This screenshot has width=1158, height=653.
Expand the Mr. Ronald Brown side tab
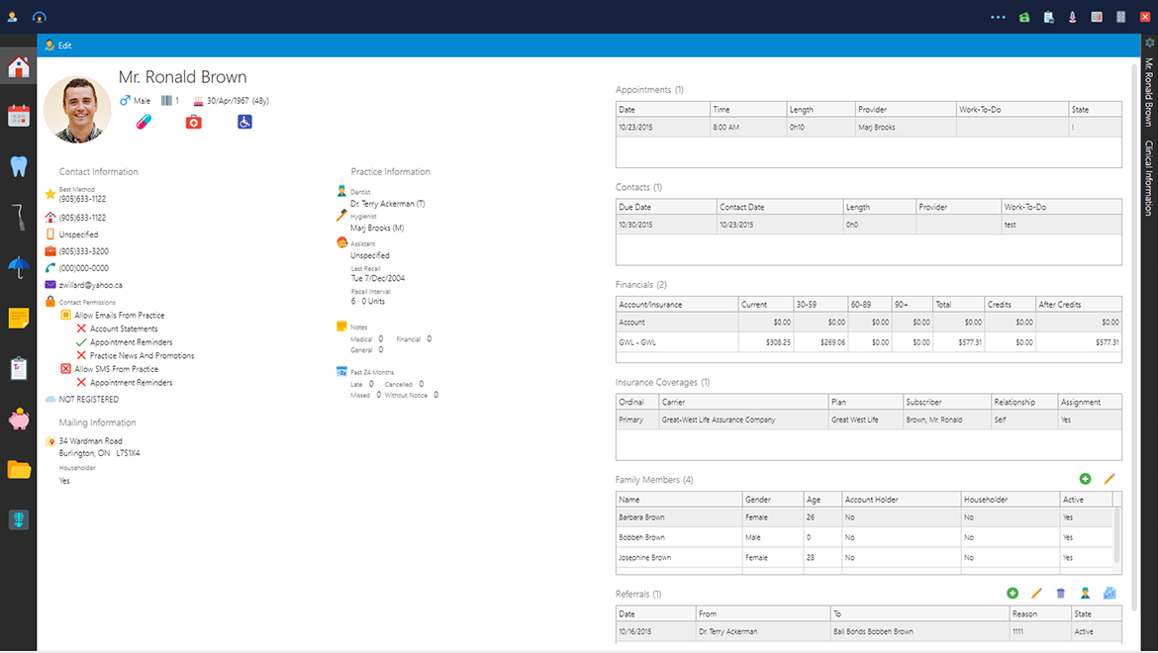point(1148,92)
